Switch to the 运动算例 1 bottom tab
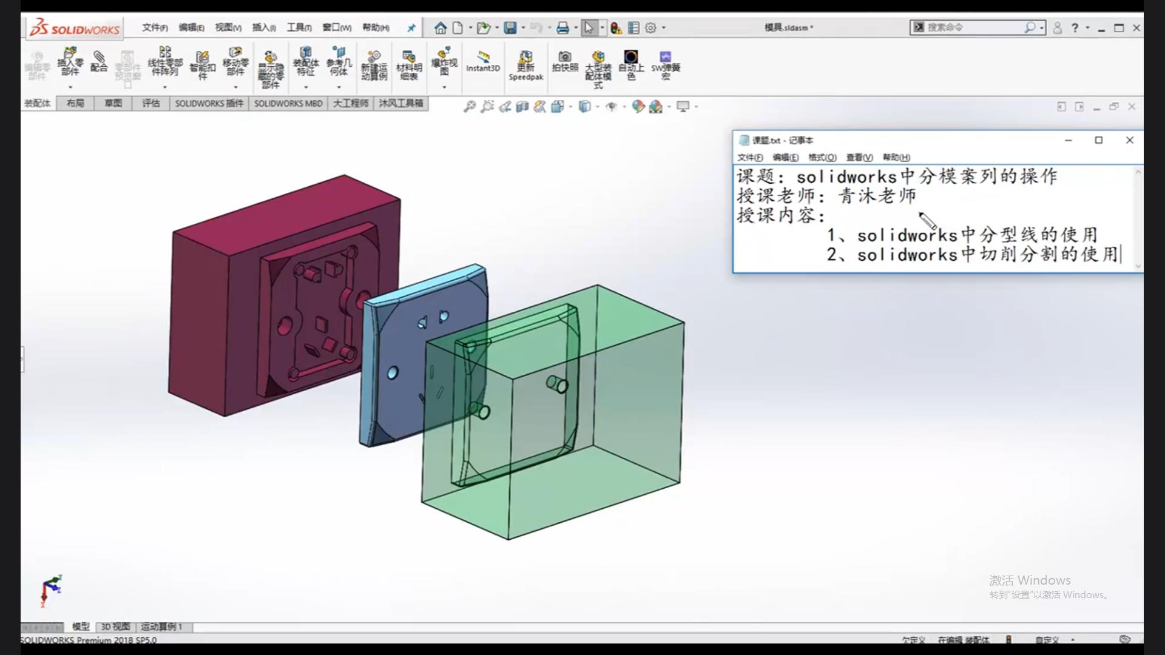 pos(161,626)
